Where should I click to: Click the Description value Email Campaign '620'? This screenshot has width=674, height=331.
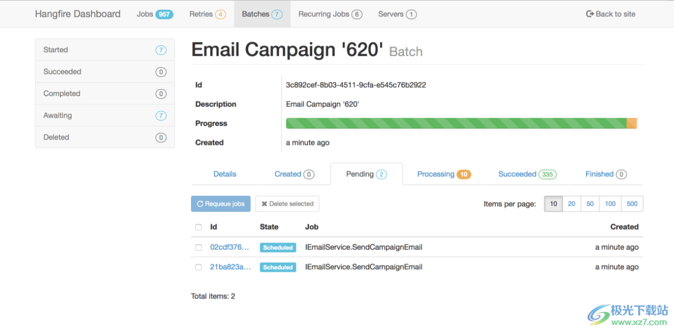(323, 104)
